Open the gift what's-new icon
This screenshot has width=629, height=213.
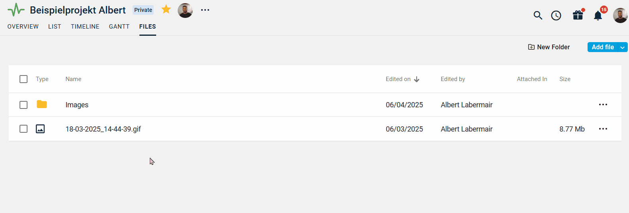[578, 15]
